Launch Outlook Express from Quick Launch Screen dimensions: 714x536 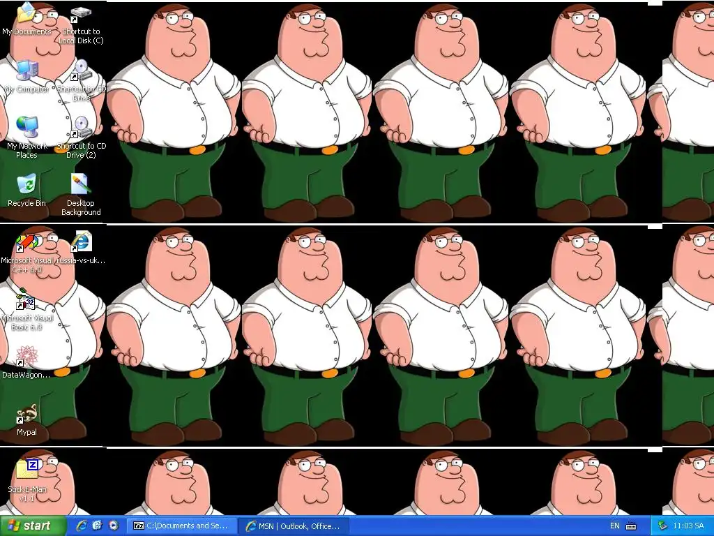pyautogui.click(x=97, y=526)
